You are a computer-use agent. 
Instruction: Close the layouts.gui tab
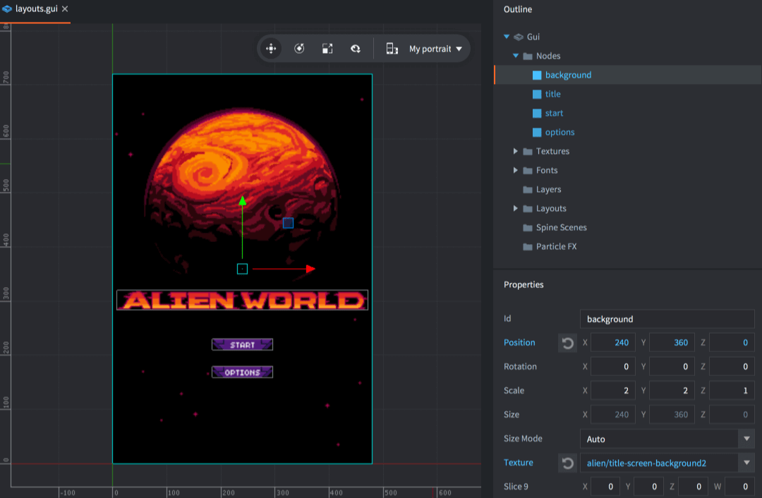point(65,9)
